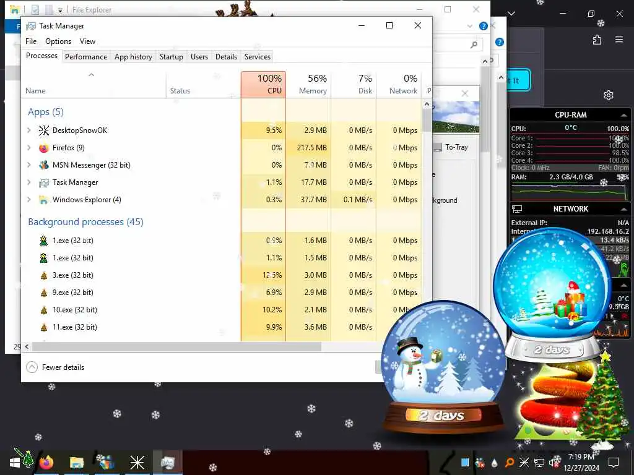
Task: Sort processes by the Status column header
Action: [x=203, y=84]
